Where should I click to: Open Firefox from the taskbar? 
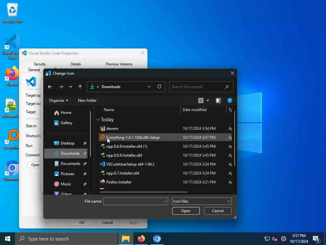point(141,239)
